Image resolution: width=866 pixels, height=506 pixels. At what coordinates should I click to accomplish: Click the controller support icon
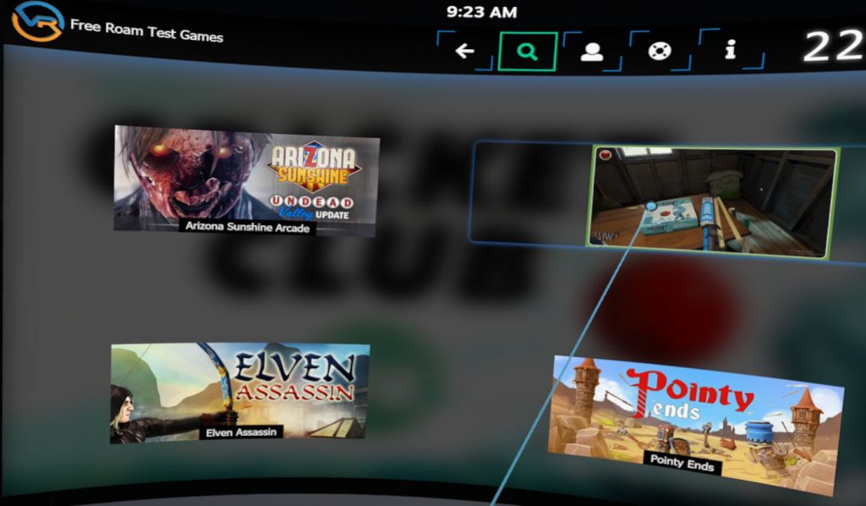pos(659,49)
